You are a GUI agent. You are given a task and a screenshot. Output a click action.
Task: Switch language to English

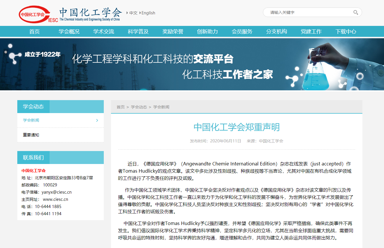click(148, 13)
